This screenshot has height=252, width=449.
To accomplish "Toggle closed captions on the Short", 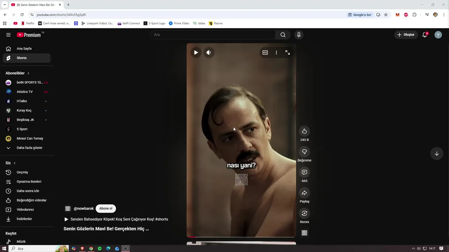I will [x=265, y=52].
